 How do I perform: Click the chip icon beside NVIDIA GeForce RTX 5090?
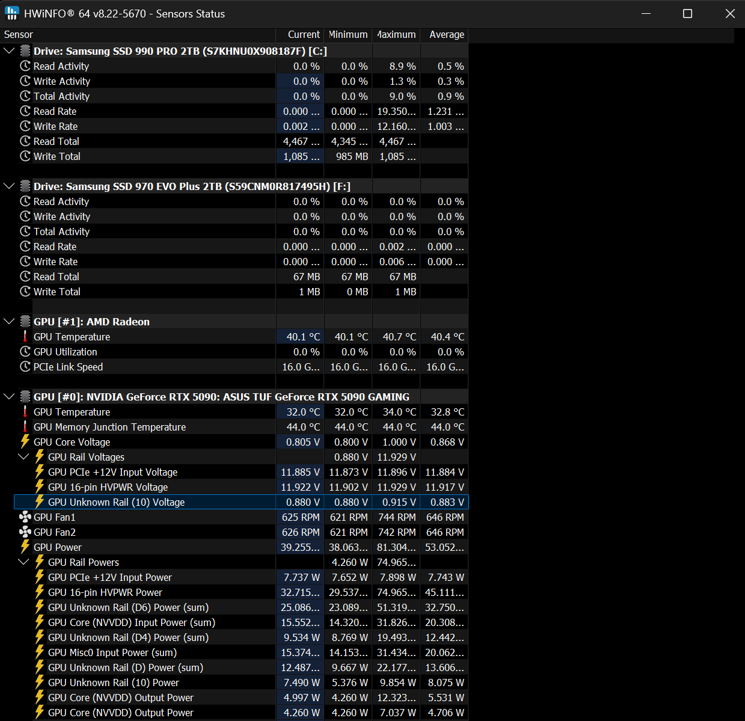coord(25,397)
